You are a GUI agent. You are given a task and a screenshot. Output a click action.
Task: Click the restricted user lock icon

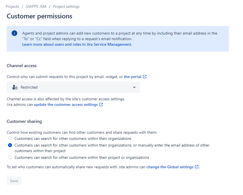(15, 87)
